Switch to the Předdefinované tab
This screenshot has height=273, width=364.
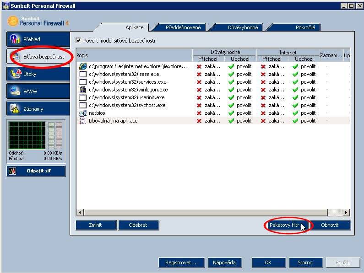coord(179,27)
